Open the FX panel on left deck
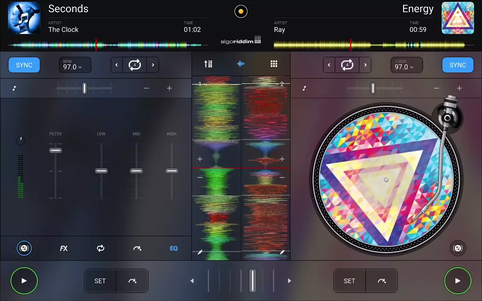The image size is (482, 301). tap(64, 248)
